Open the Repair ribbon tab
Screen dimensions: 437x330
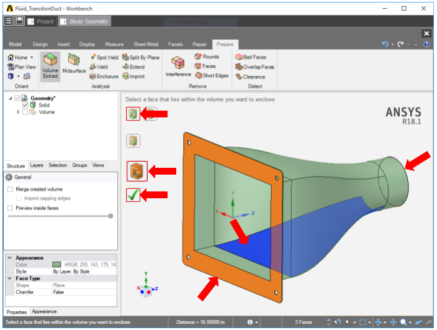[199, 44]
